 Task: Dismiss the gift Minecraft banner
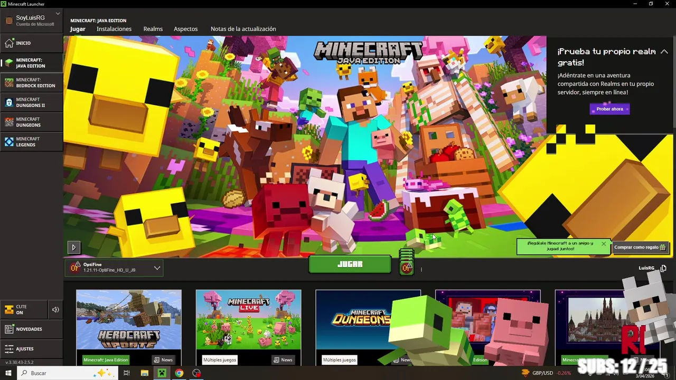point(604,244)
